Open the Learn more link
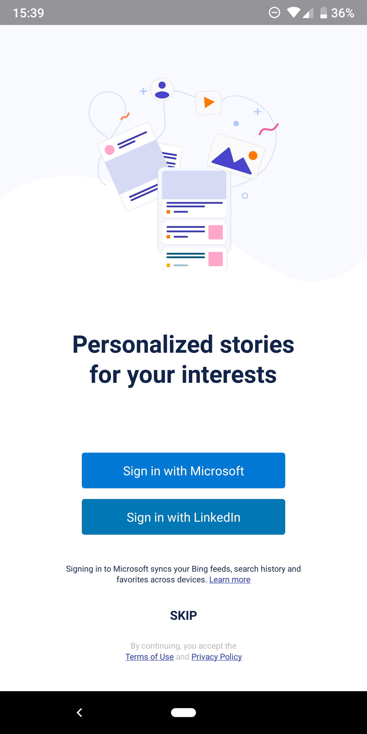 pos(230,580)
